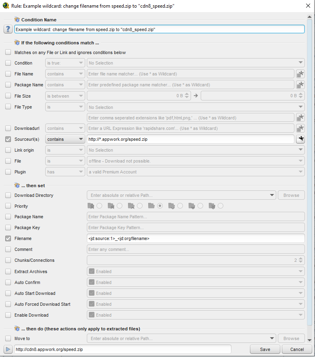The width and height of the screenshot is (315, 357).
Task: Click the Save button
Action: point(265,349)
